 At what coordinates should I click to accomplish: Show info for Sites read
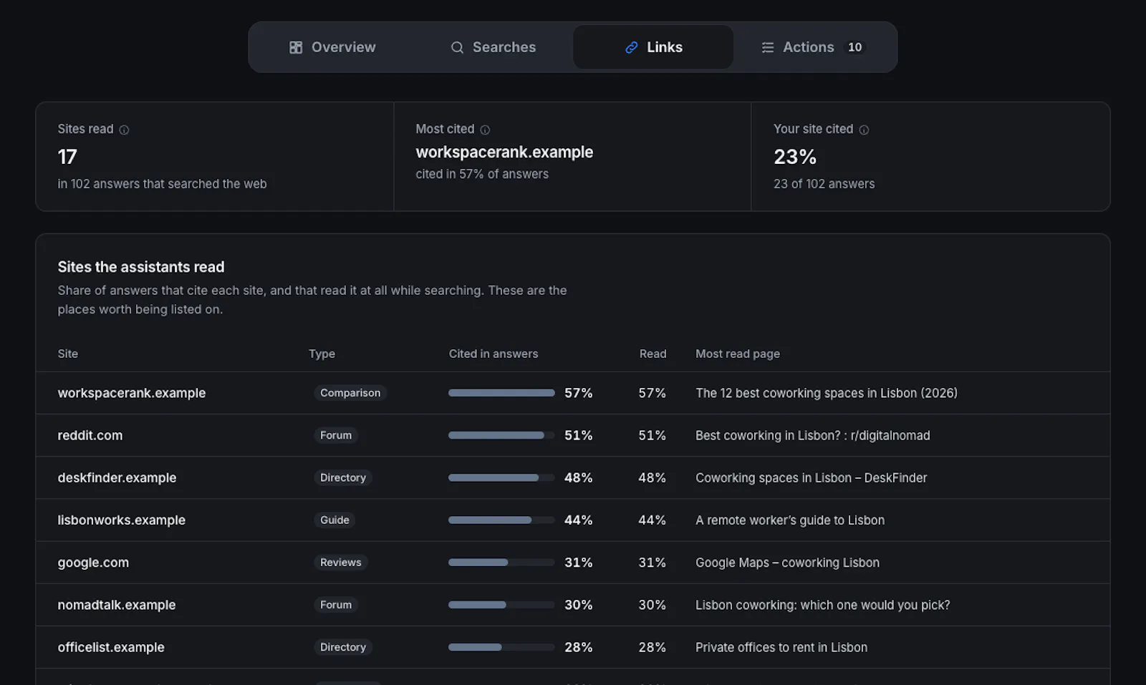[124, 130]
